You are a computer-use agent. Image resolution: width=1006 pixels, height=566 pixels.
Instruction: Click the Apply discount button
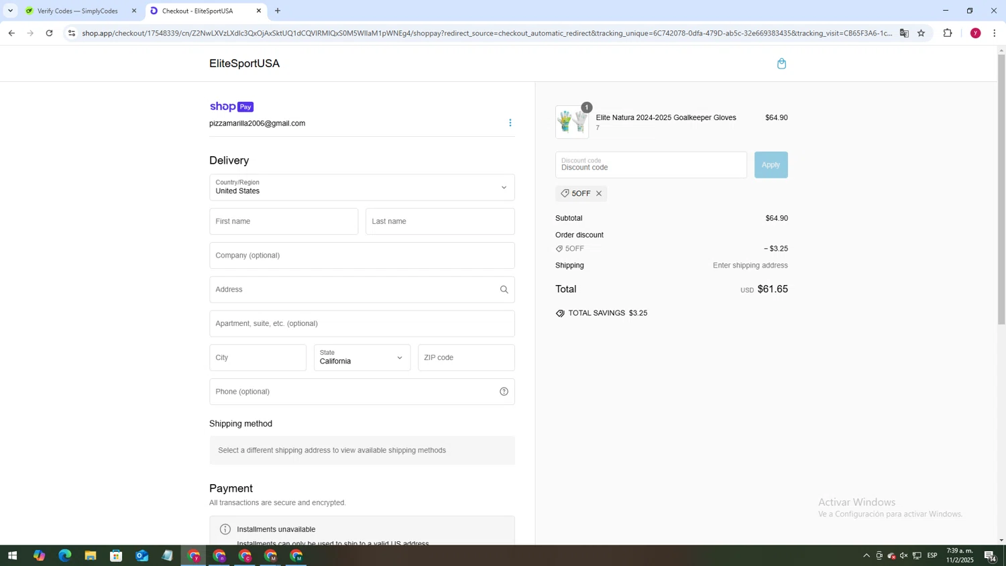(x=771, y=165)
